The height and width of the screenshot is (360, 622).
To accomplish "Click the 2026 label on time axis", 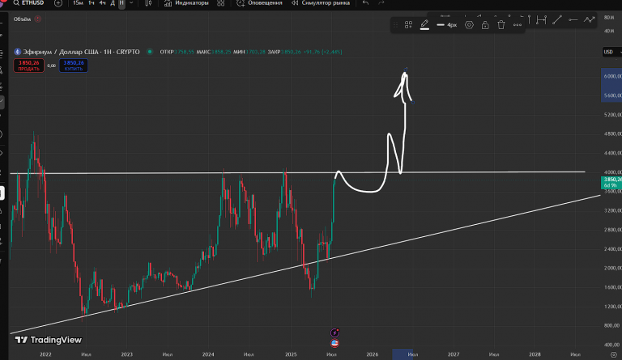I will (372, 354).
